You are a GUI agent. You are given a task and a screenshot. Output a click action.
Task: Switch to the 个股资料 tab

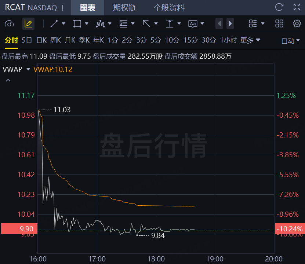[x=169, y=8]
